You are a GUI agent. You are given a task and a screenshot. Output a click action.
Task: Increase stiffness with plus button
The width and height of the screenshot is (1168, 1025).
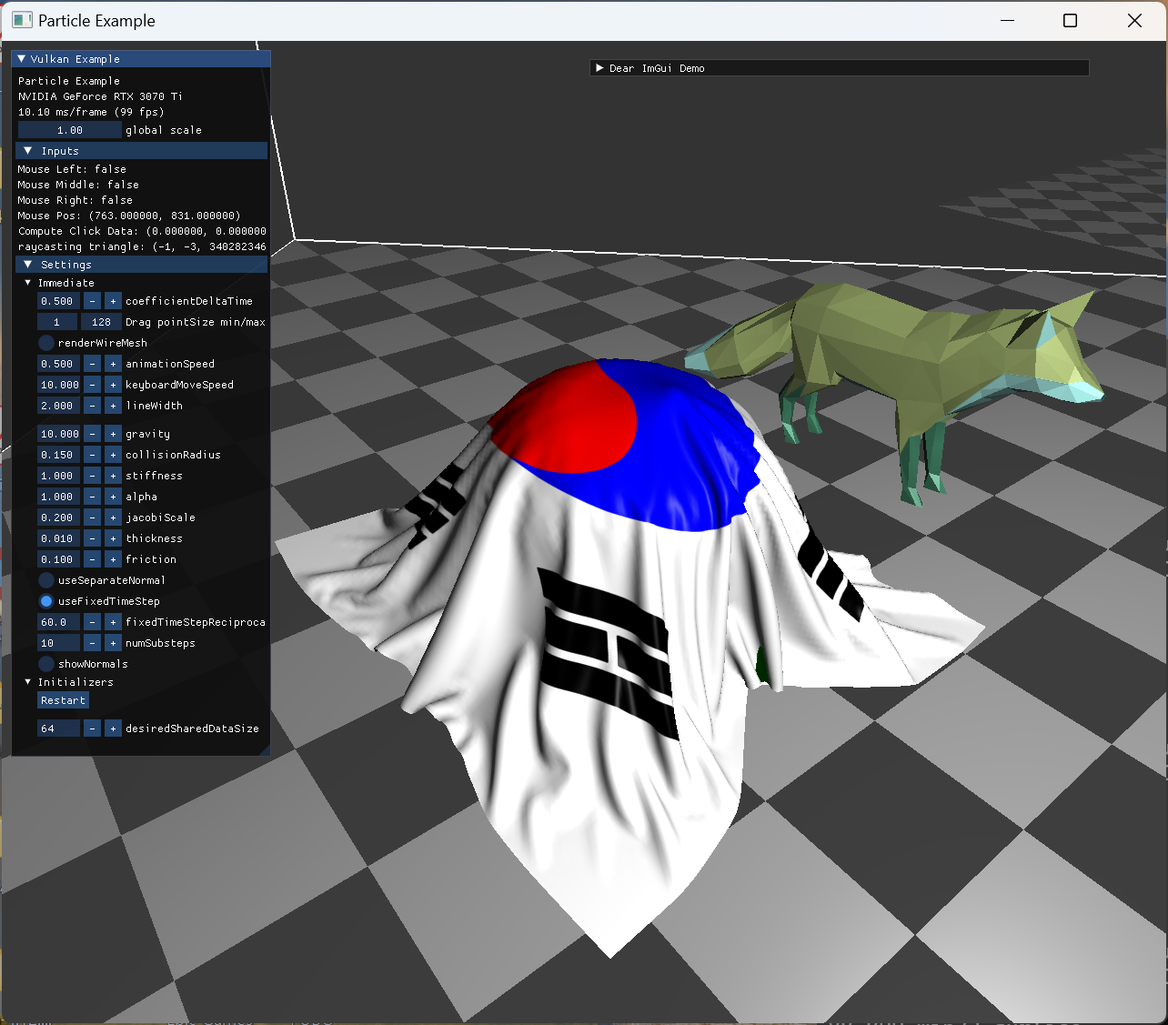click(x=113, y=476)
